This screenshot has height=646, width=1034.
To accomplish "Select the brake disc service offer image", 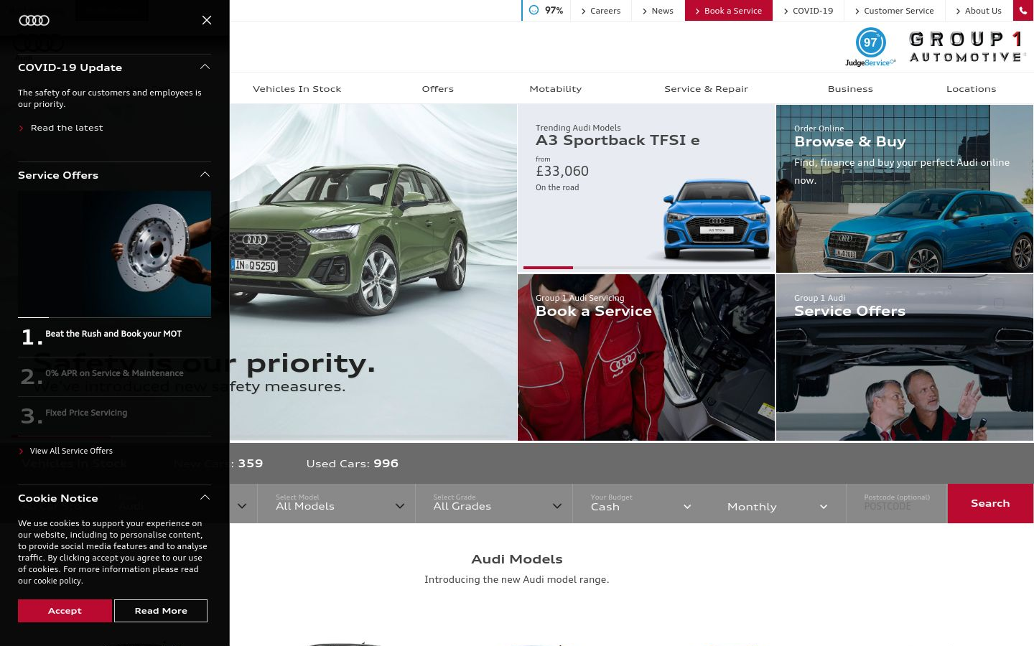I will click(114, 253).
